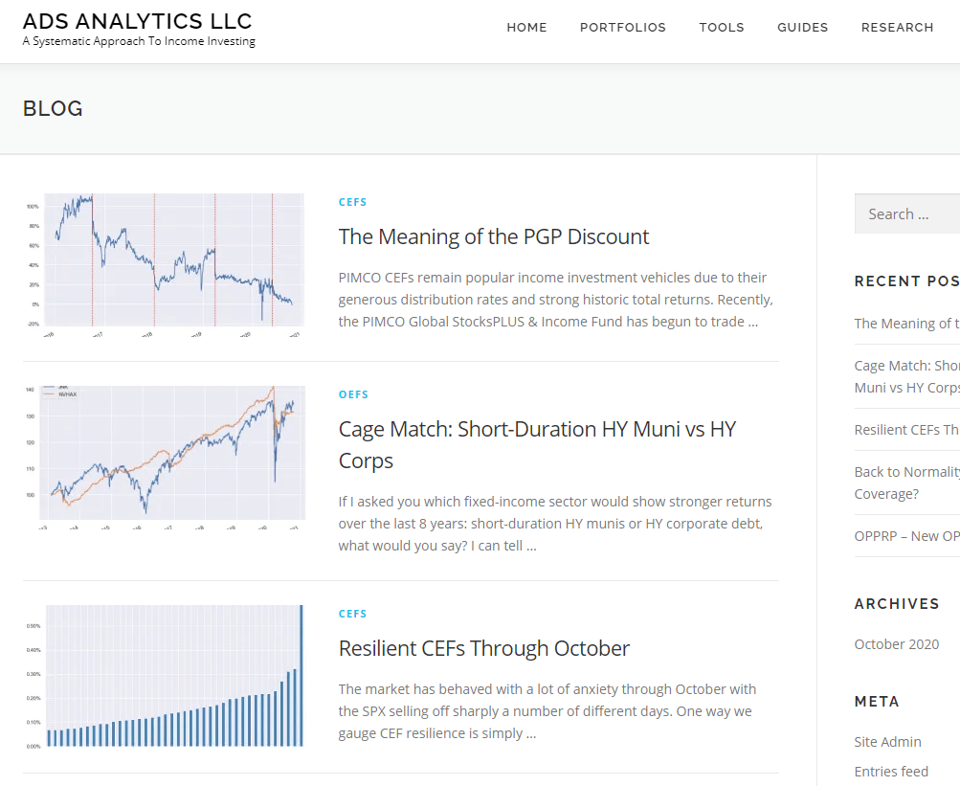The width and height of the screenshot is (960, 786).
Task: Navigate to the RESEARCH menu section
Action: [x=897, y=28]
